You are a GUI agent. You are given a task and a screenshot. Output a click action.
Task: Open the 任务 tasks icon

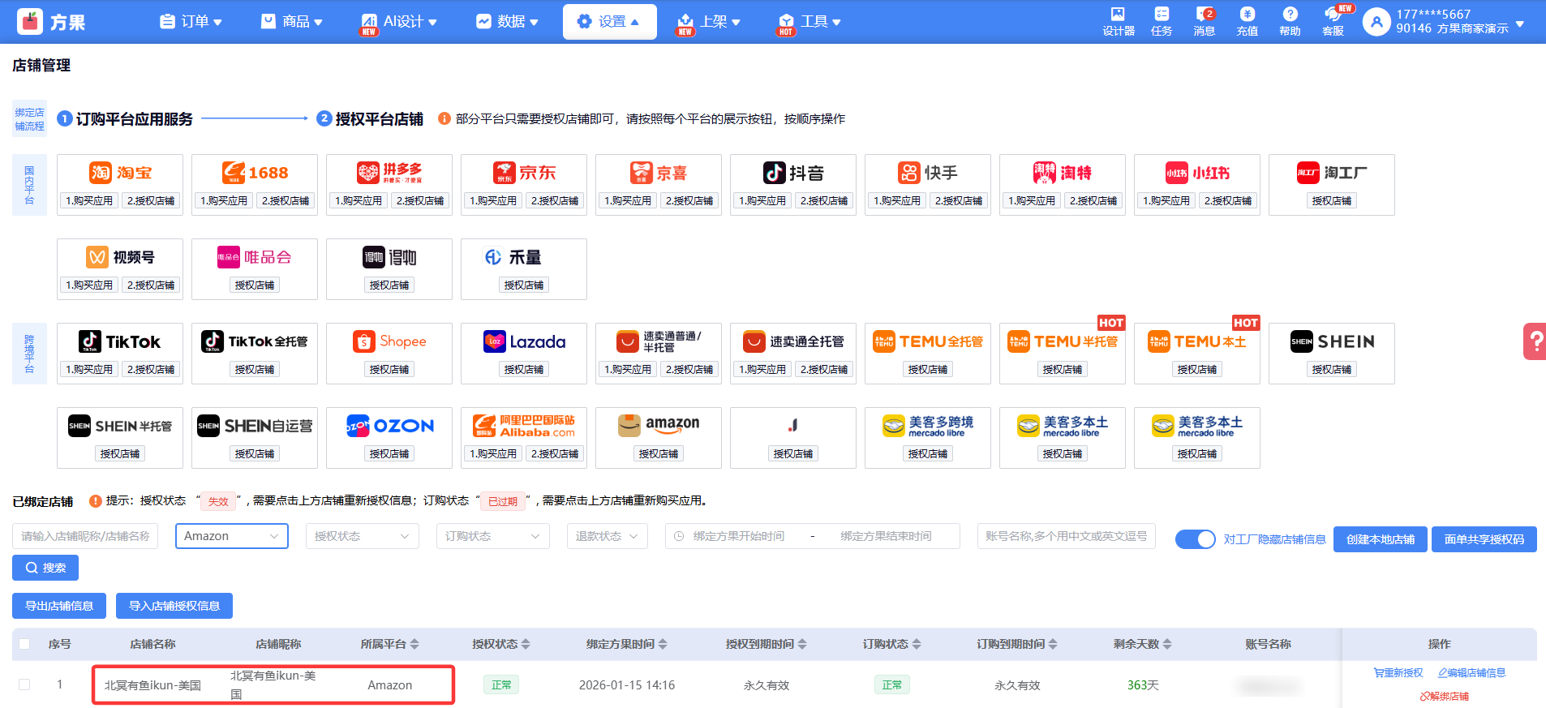point(1162,21)
